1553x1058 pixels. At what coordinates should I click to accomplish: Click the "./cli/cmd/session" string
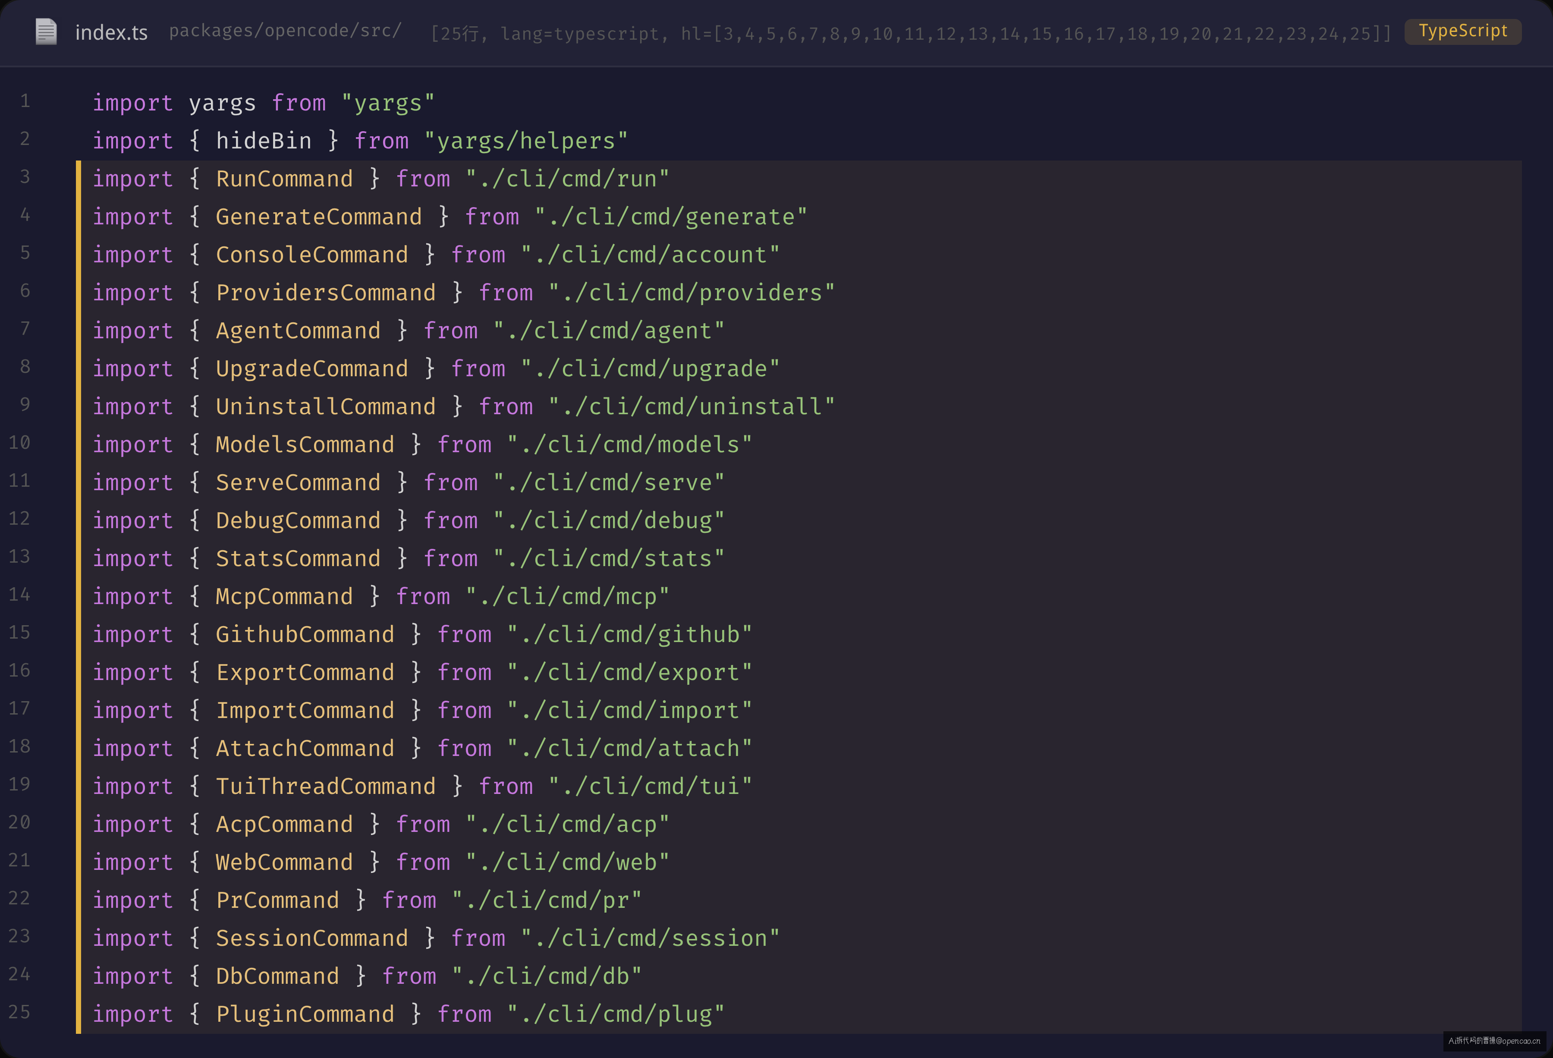650,938
